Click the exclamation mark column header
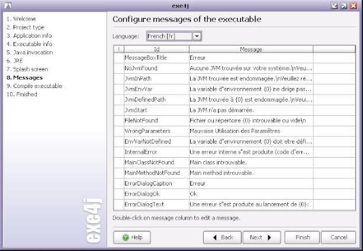 click(x=119, y=49)
